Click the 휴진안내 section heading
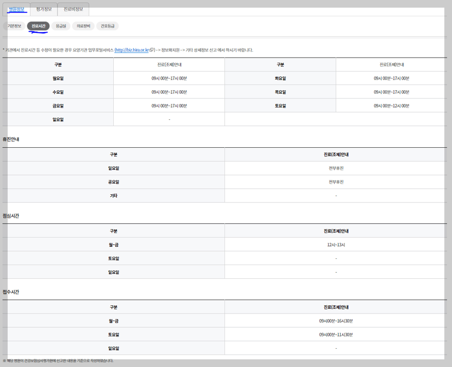Viewport: 452px width, 367px height. 11,139
